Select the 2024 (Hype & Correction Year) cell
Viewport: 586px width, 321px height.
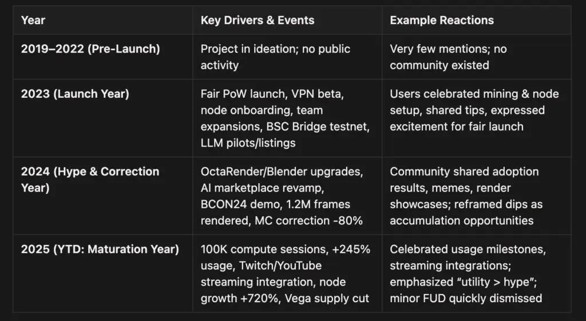click(x=90, y=180)
